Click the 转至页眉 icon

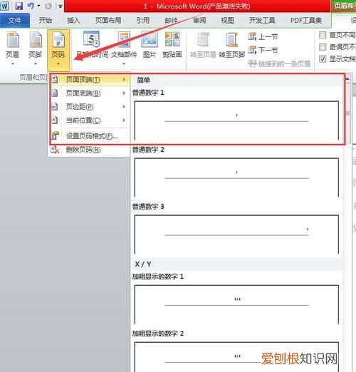point(203,40)
